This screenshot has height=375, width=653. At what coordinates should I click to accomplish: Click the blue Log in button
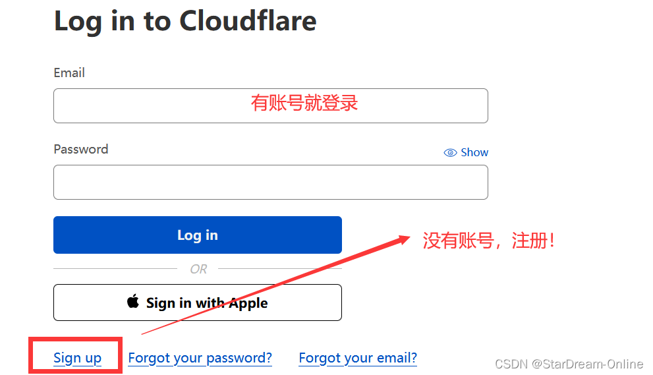(x=198, y=235)
